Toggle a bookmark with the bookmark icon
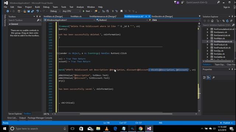This screenshot has height=132, width=236. 121,11
